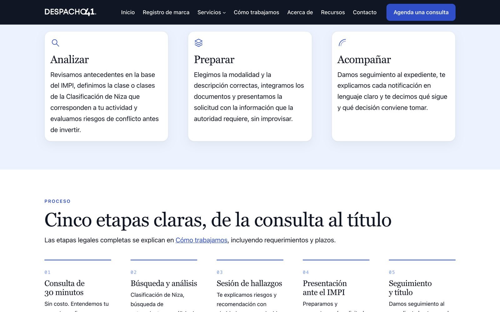Click the Analizar card heading

[x=70, y=59]
